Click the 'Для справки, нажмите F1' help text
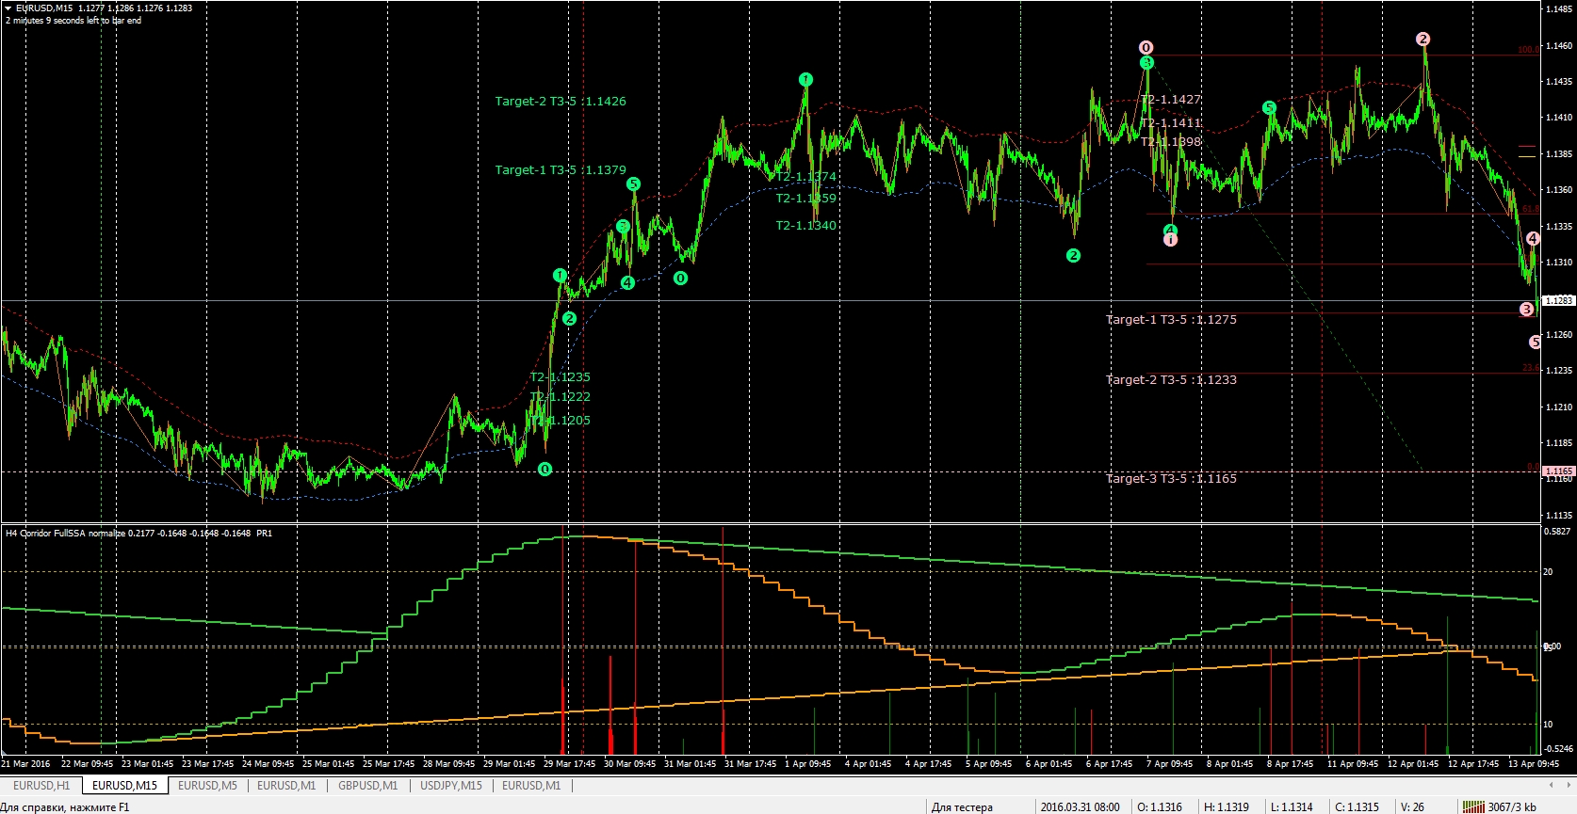The image size is (1577, 814). [65, 807]
